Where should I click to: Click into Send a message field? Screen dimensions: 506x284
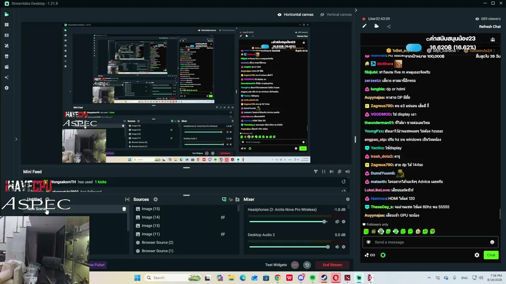pyautogui.click(x=430, y=242)
